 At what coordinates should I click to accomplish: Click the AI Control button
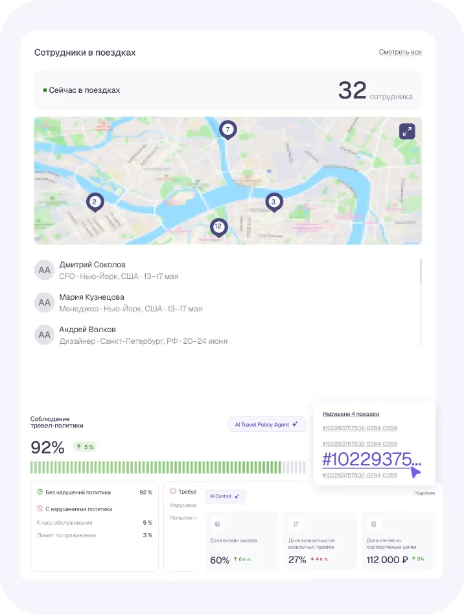point(225,496)
